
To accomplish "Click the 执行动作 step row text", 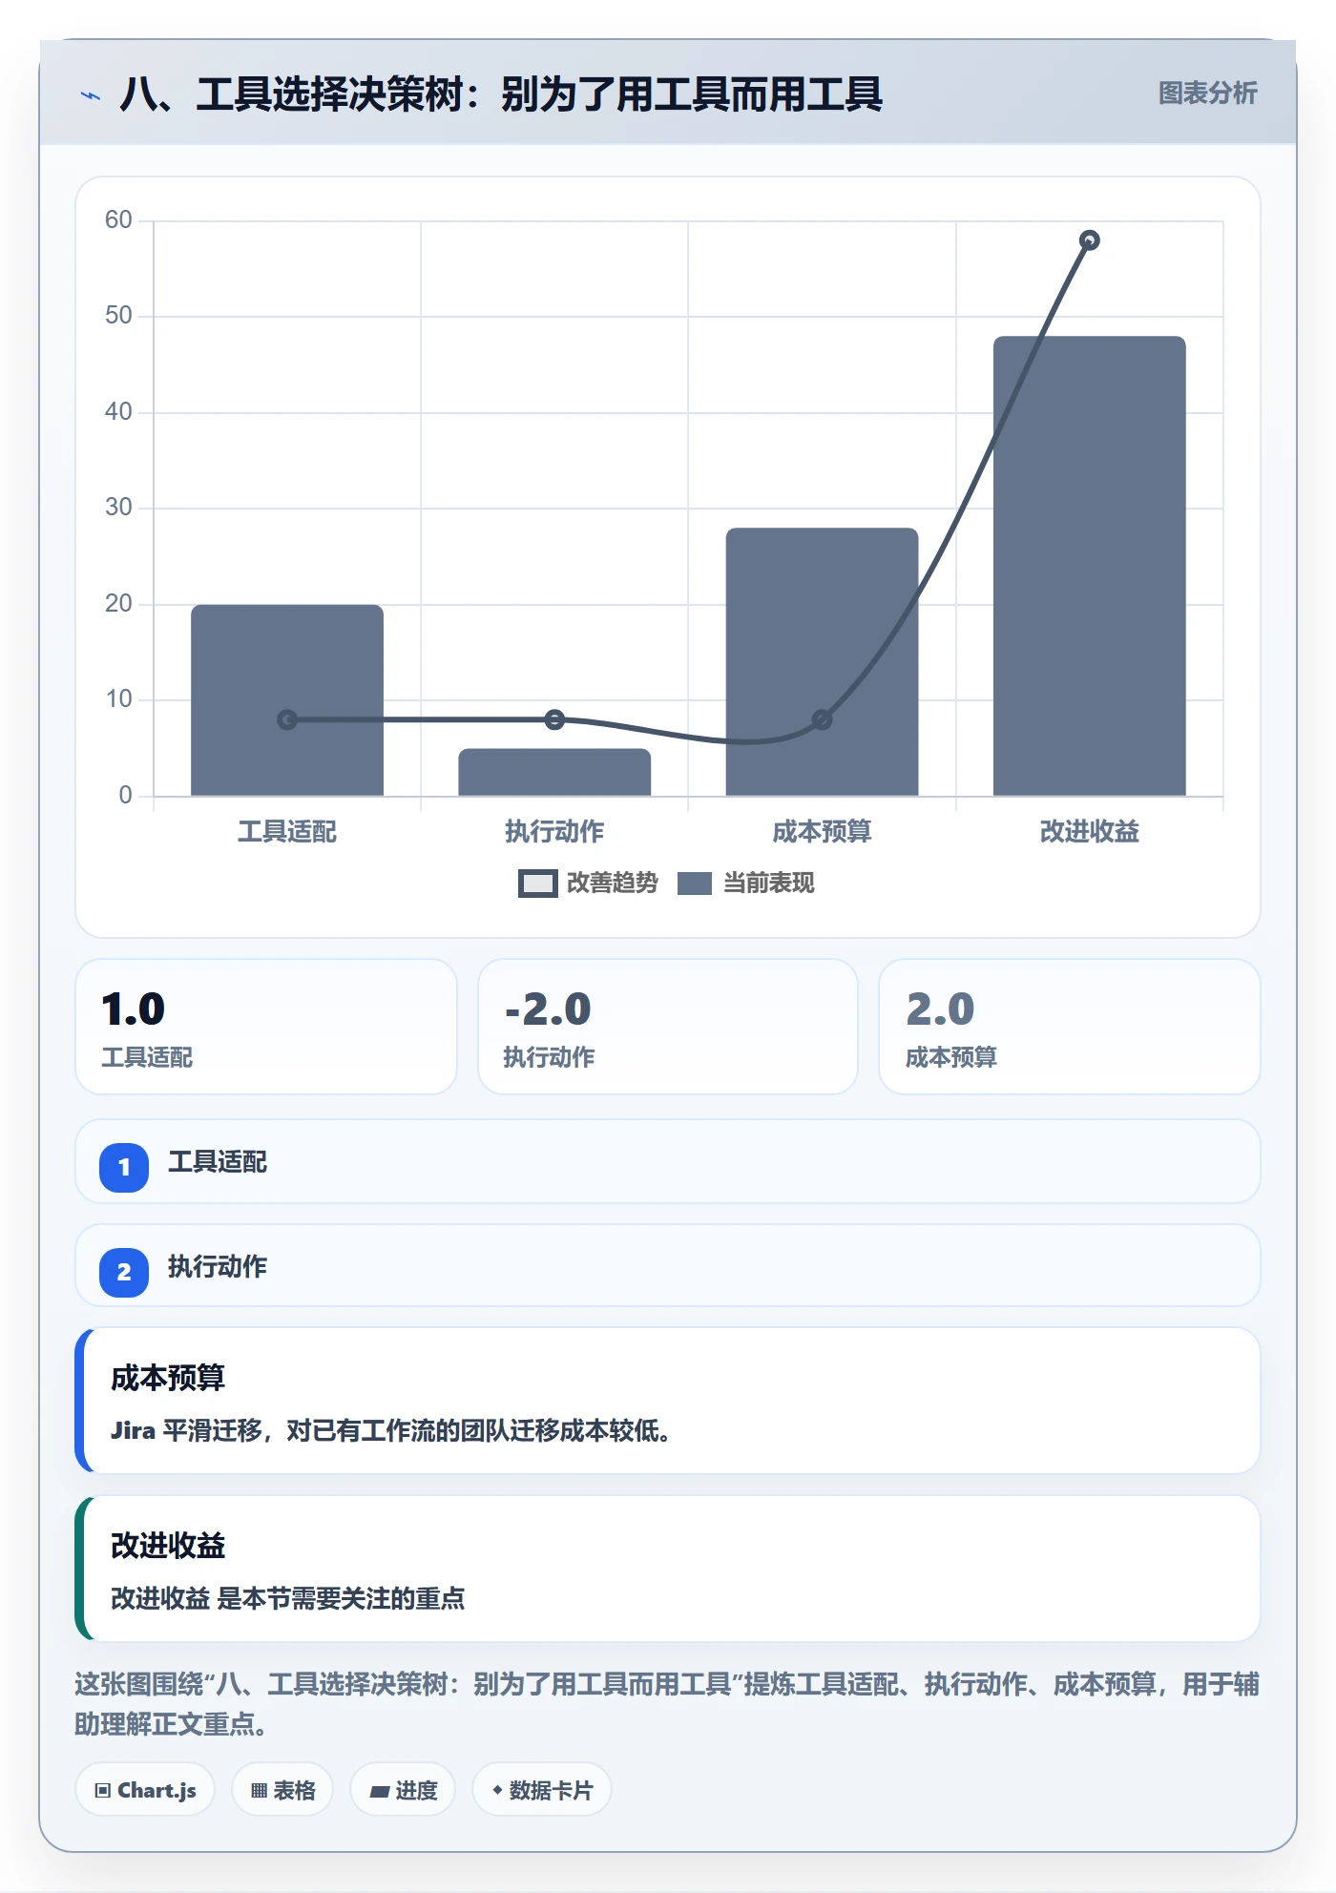I will point(218,1267).
